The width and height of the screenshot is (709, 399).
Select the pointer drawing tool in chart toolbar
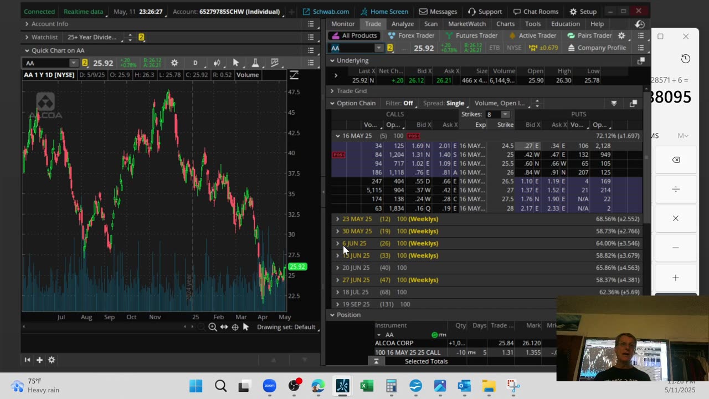pos(236,63)
